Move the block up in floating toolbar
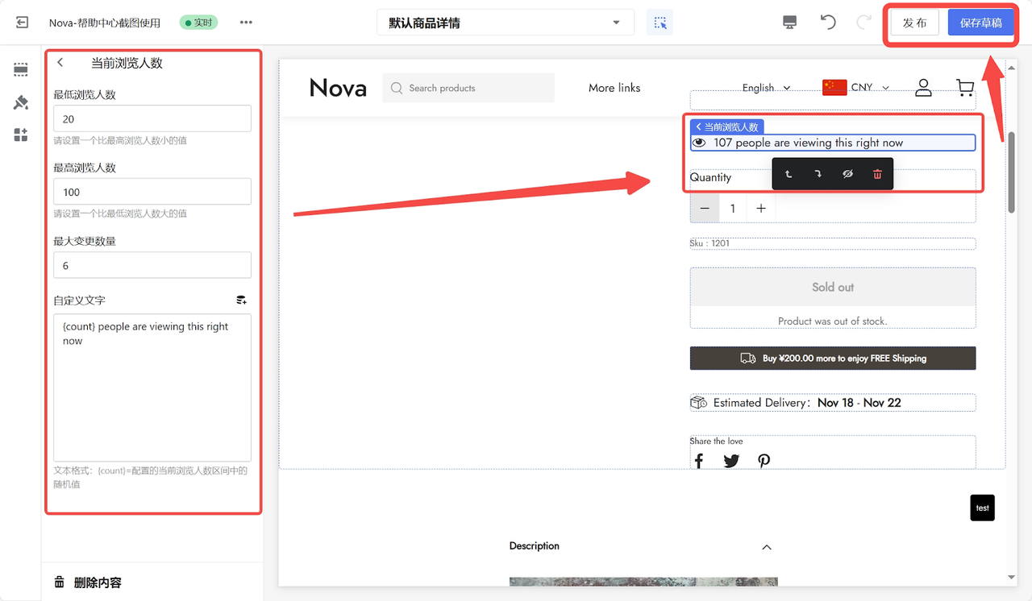Screen dimensions: 1032x601 coord(789,174)
